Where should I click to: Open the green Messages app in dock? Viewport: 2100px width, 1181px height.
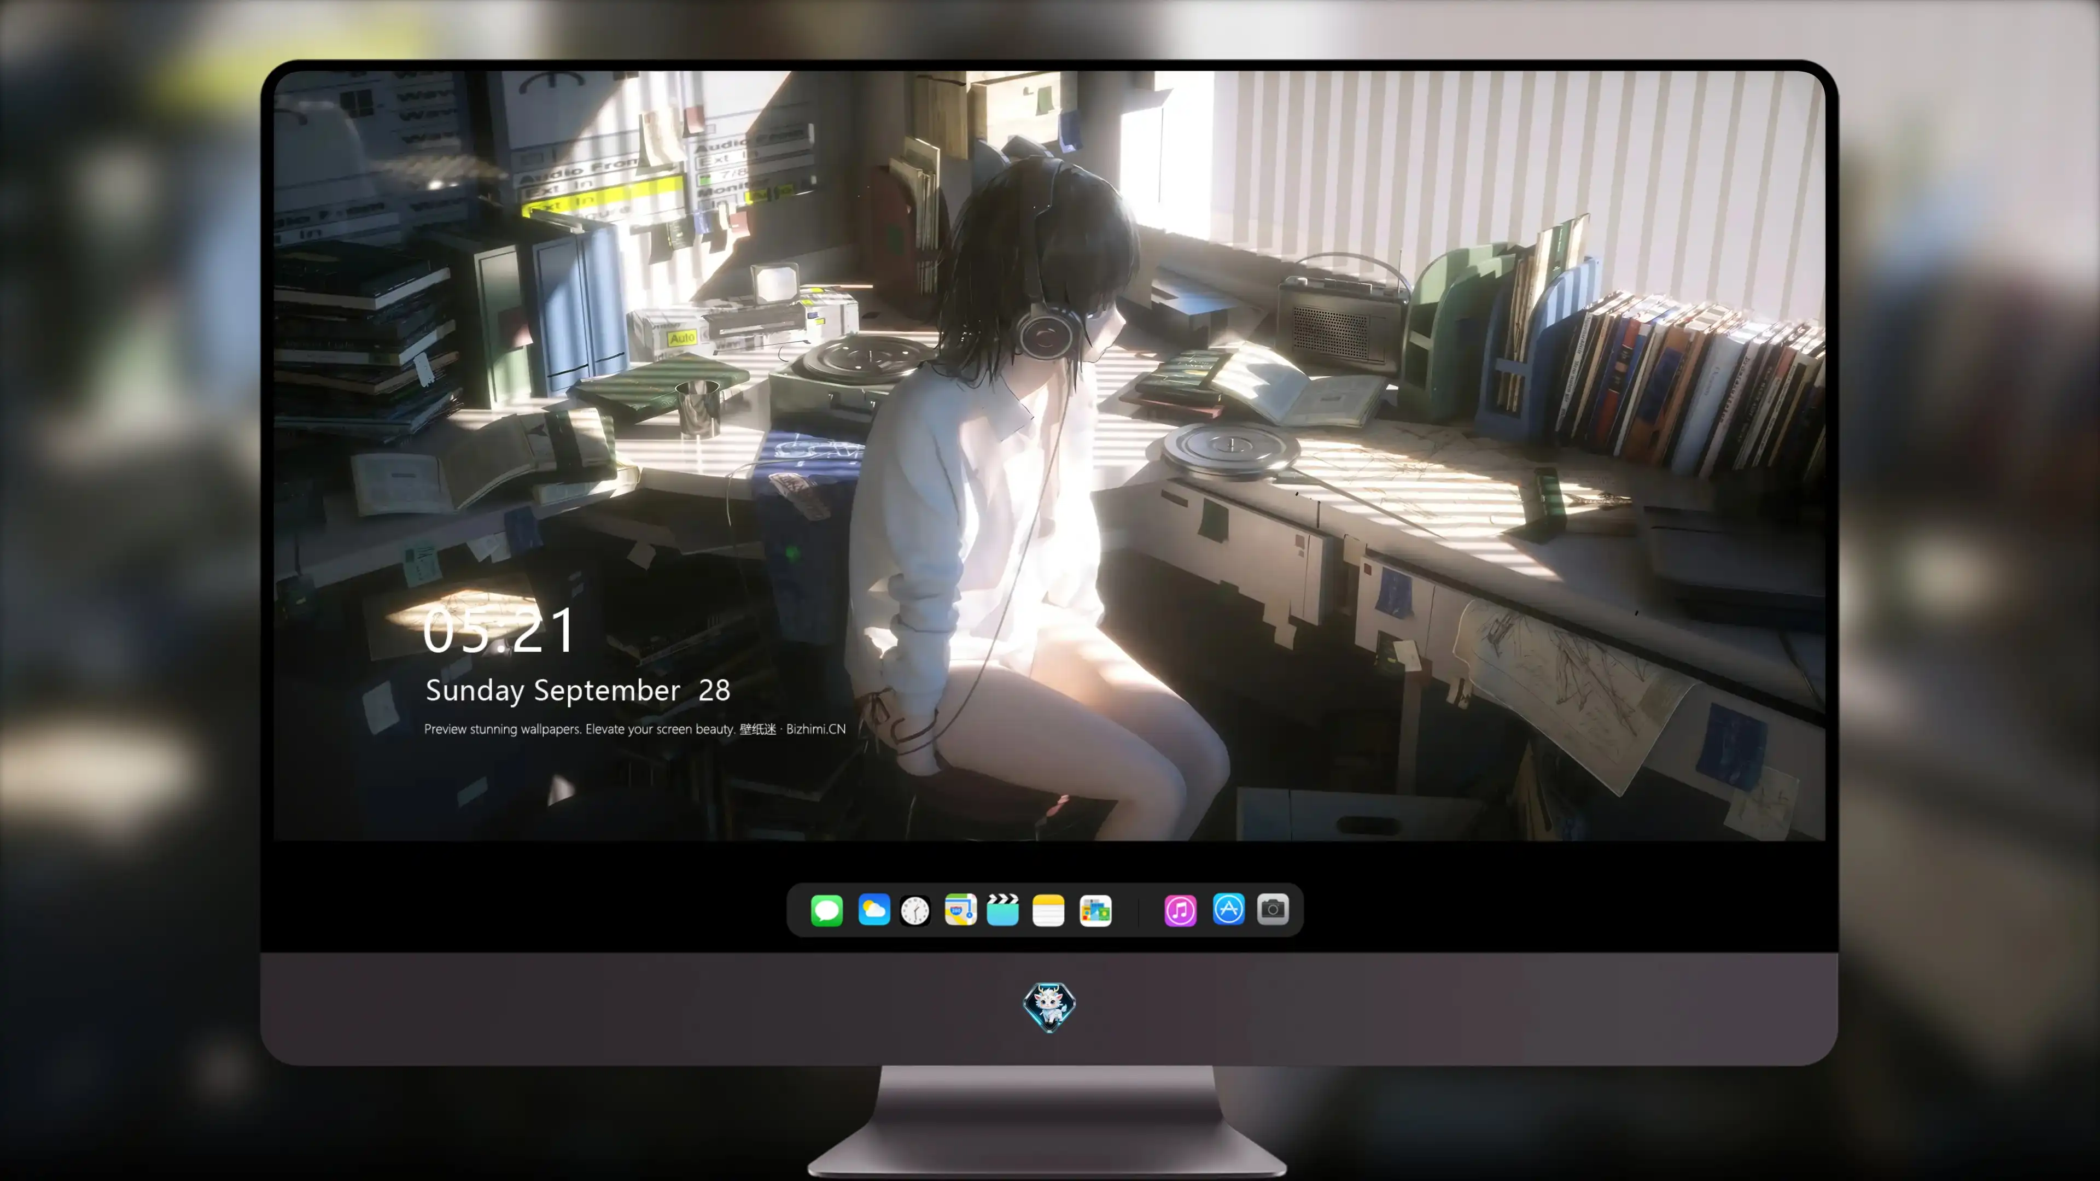[x=827, y=910]
